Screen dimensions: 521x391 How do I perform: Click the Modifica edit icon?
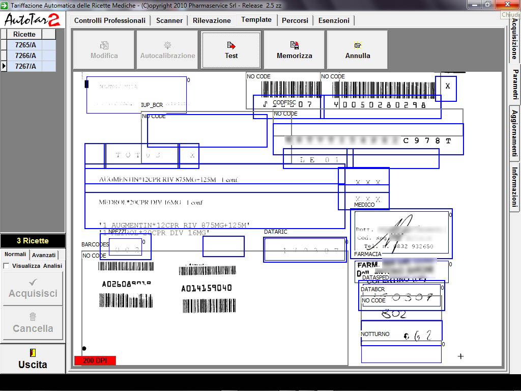point(104,45)
